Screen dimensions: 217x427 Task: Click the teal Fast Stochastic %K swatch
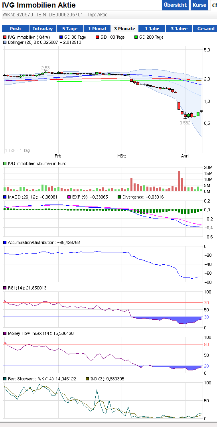(5, 379)
